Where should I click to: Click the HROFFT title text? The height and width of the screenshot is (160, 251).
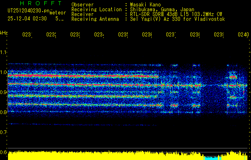tap(41, 3)
